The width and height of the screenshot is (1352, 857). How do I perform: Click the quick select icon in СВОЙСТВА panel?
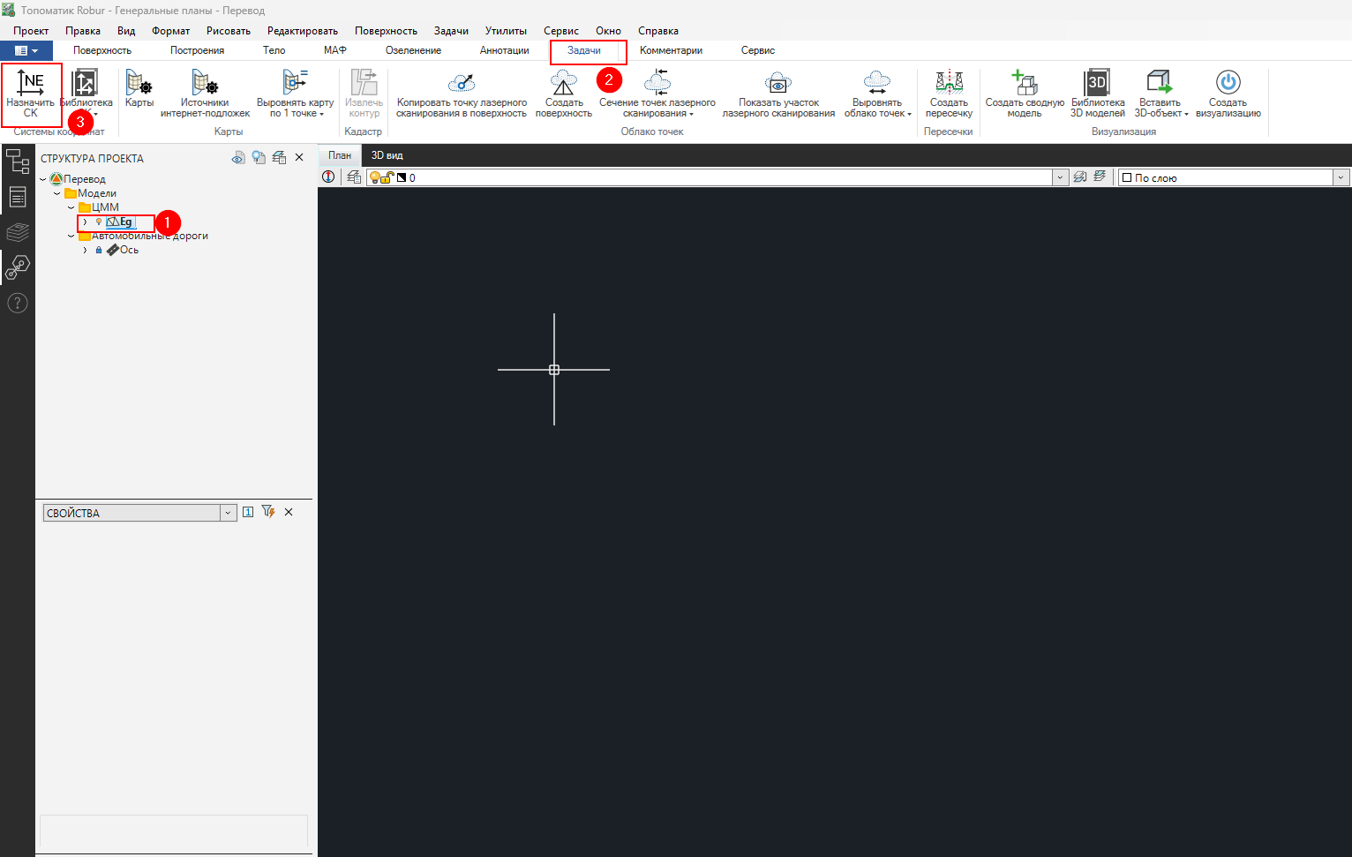(x=248, y=512)
